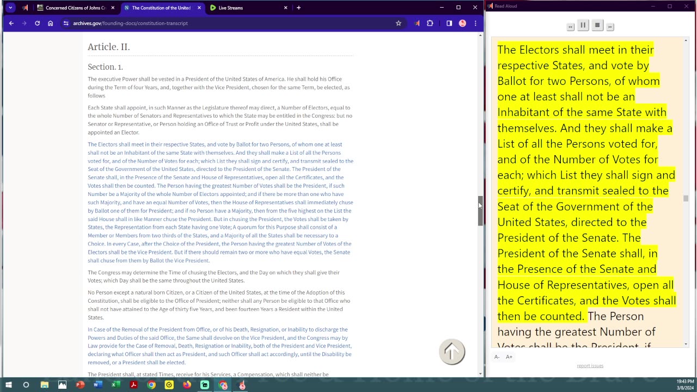697x392 pixels.
Task: Stop the Read Aloud playback
Action: pos(597,25)
